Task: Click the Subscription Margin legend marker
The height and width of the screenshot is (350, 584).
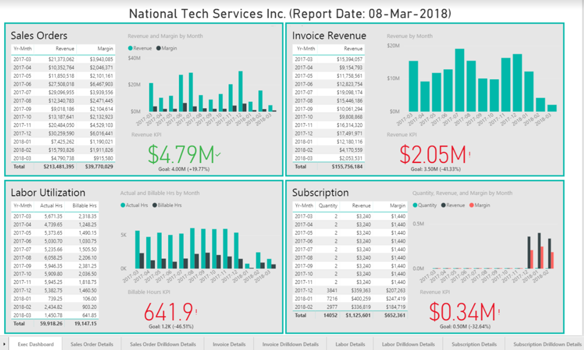Action: coord(471,205)
